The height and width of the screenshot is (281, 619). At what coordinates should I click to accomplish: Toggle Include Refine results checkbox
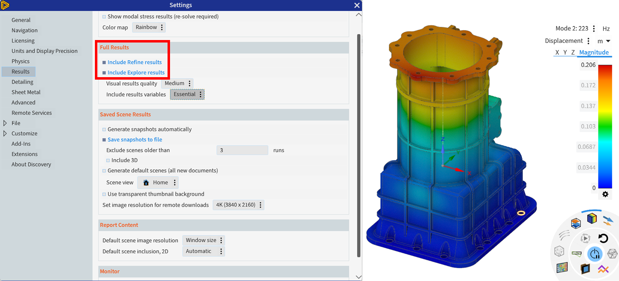pos(104,62)
